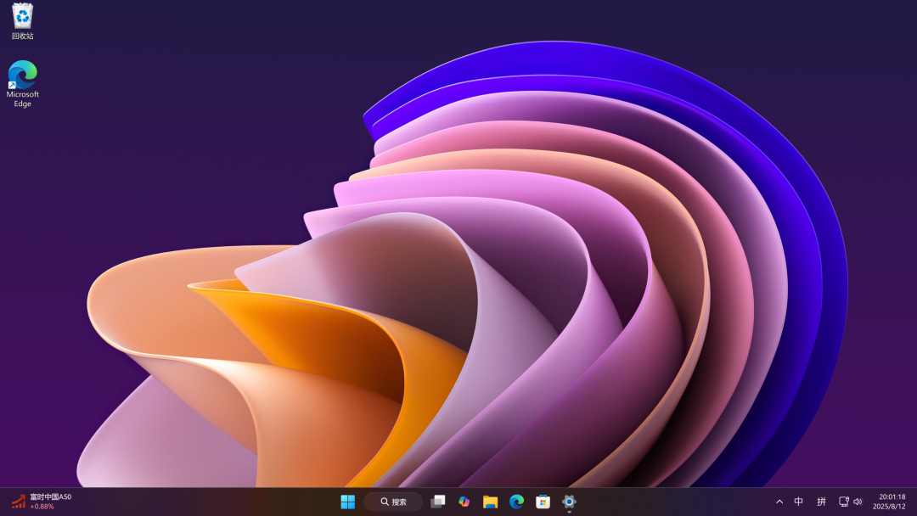Image resolution: width=917 pixels, height=516 pixels.
Task: Toggle the 中 Chinese/English input mode
Action: click(x=798, y=502)
